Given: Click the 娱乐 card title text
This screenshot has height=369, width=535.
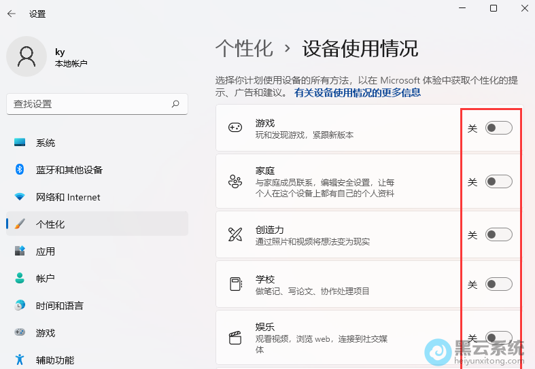Looking at the screenshot, I should click(x=265, y=327).
